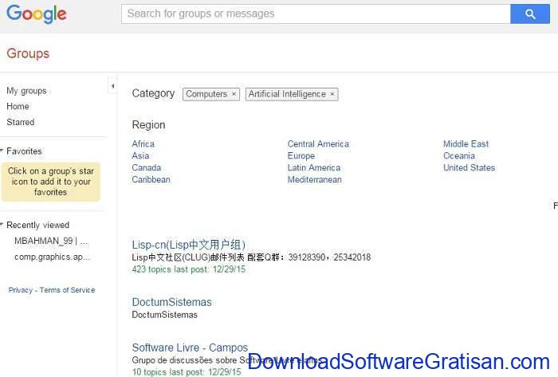Collapse the Favorites section triangle
Screen dimensions: 558x377
pos(2,151)
